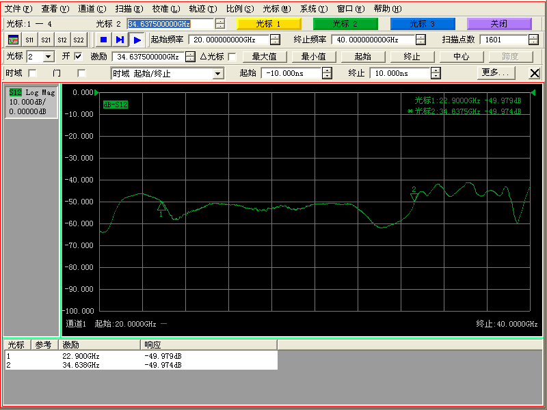Open the trace setup icon left of S11

click(13, 39)
